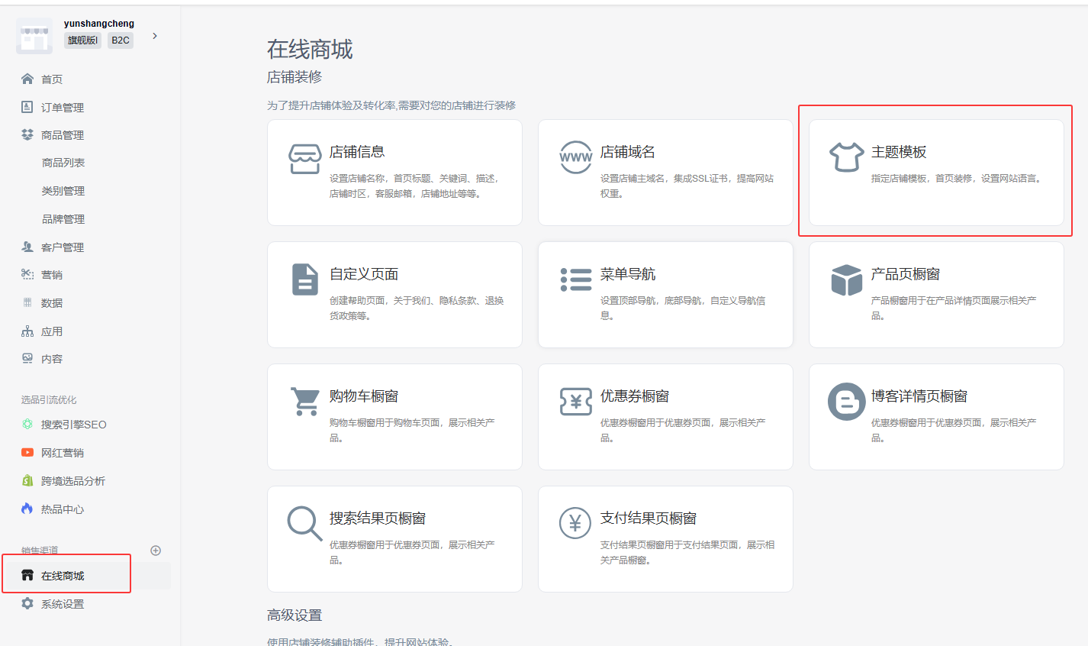Click the WWW globe icon for 店铺域名

click(x=575, y=157)
